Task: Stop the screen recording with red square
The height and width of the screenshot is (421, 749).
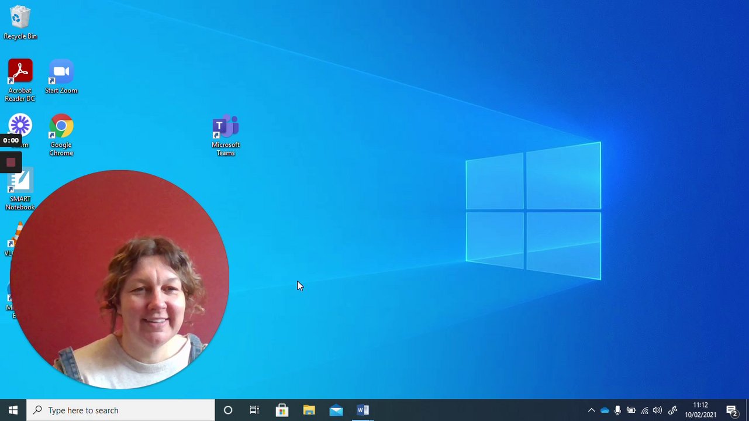Action: (x=11, y=163)
